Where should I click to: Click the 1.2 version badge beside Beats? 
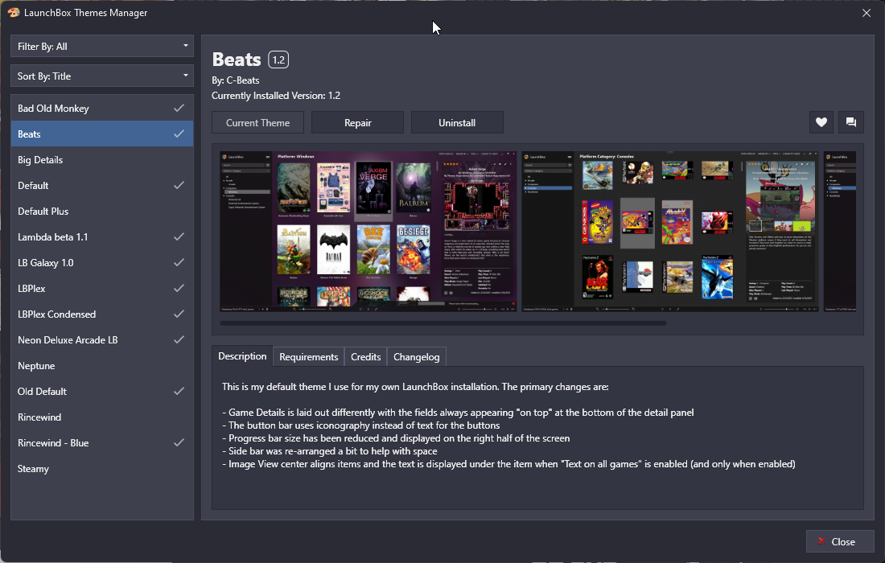(278, 60)
